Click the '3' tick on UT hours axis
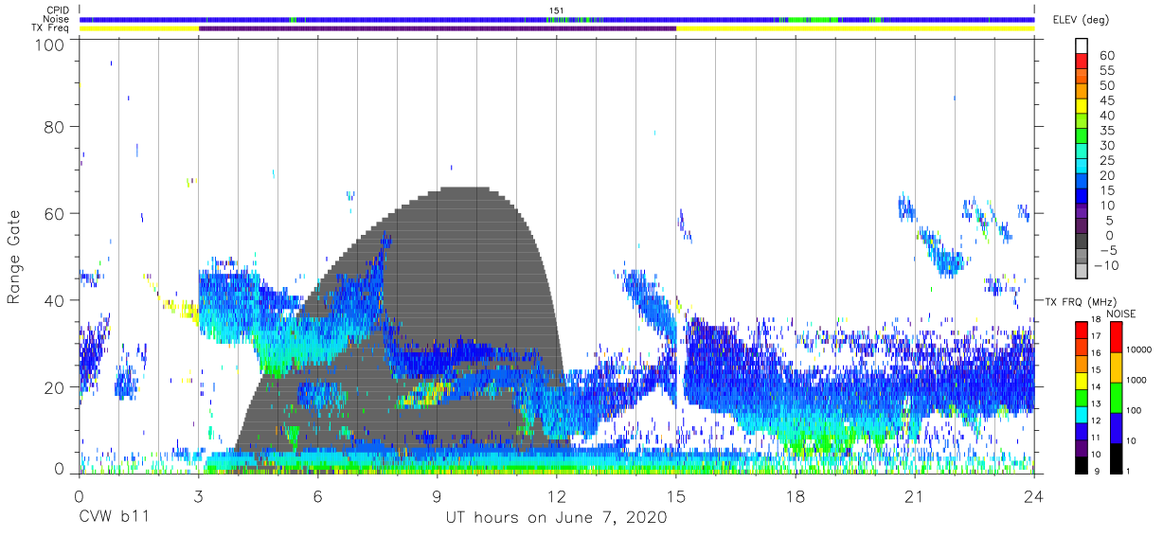 pos(198,496)
